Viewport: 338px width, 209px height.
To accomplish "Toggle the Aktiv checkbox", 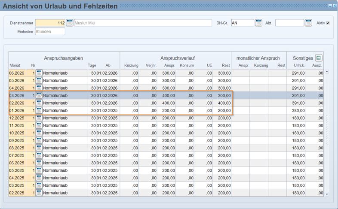I will [x=328, y=23].
